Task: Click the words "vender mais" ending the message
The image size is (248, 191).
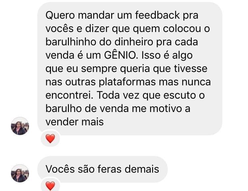Action: tap(75, 122)
